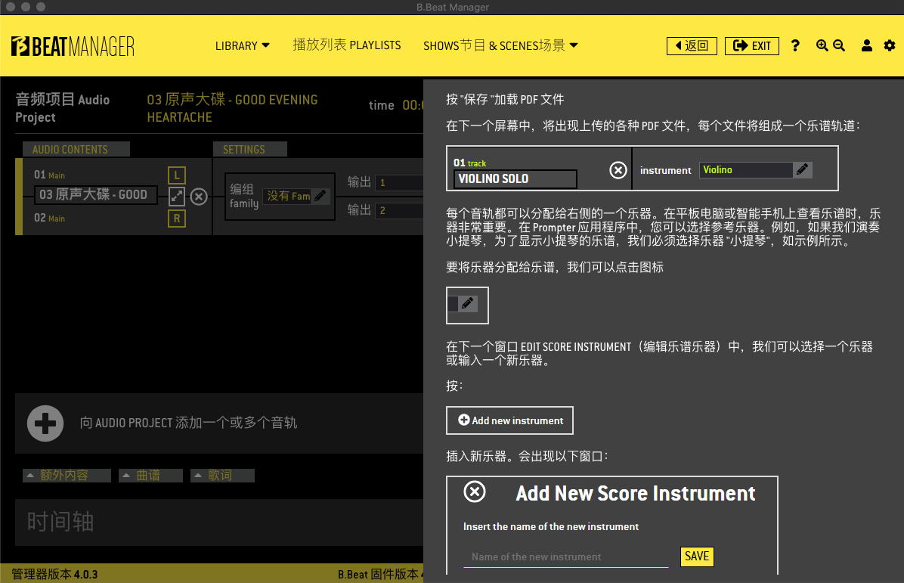Click the 02 Main track label
This screenshot has height=583, width=904.
coord(49,218)
